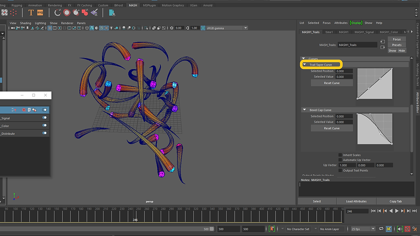Click the gray sphere with red ring shelf icon
This screenshot has height=236, width=420.
[66, 13]
